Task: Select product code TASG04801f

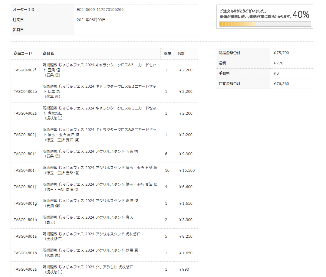Action: [25, 154]
